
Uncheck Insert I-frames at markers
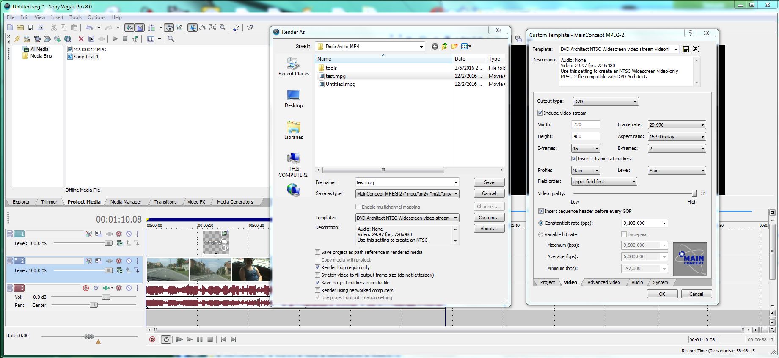tap(574, 159)
